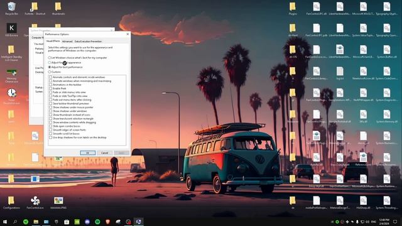402x226 pixels.
Task: Check 'Slide open combo boxes'
Action: [50, 126]
